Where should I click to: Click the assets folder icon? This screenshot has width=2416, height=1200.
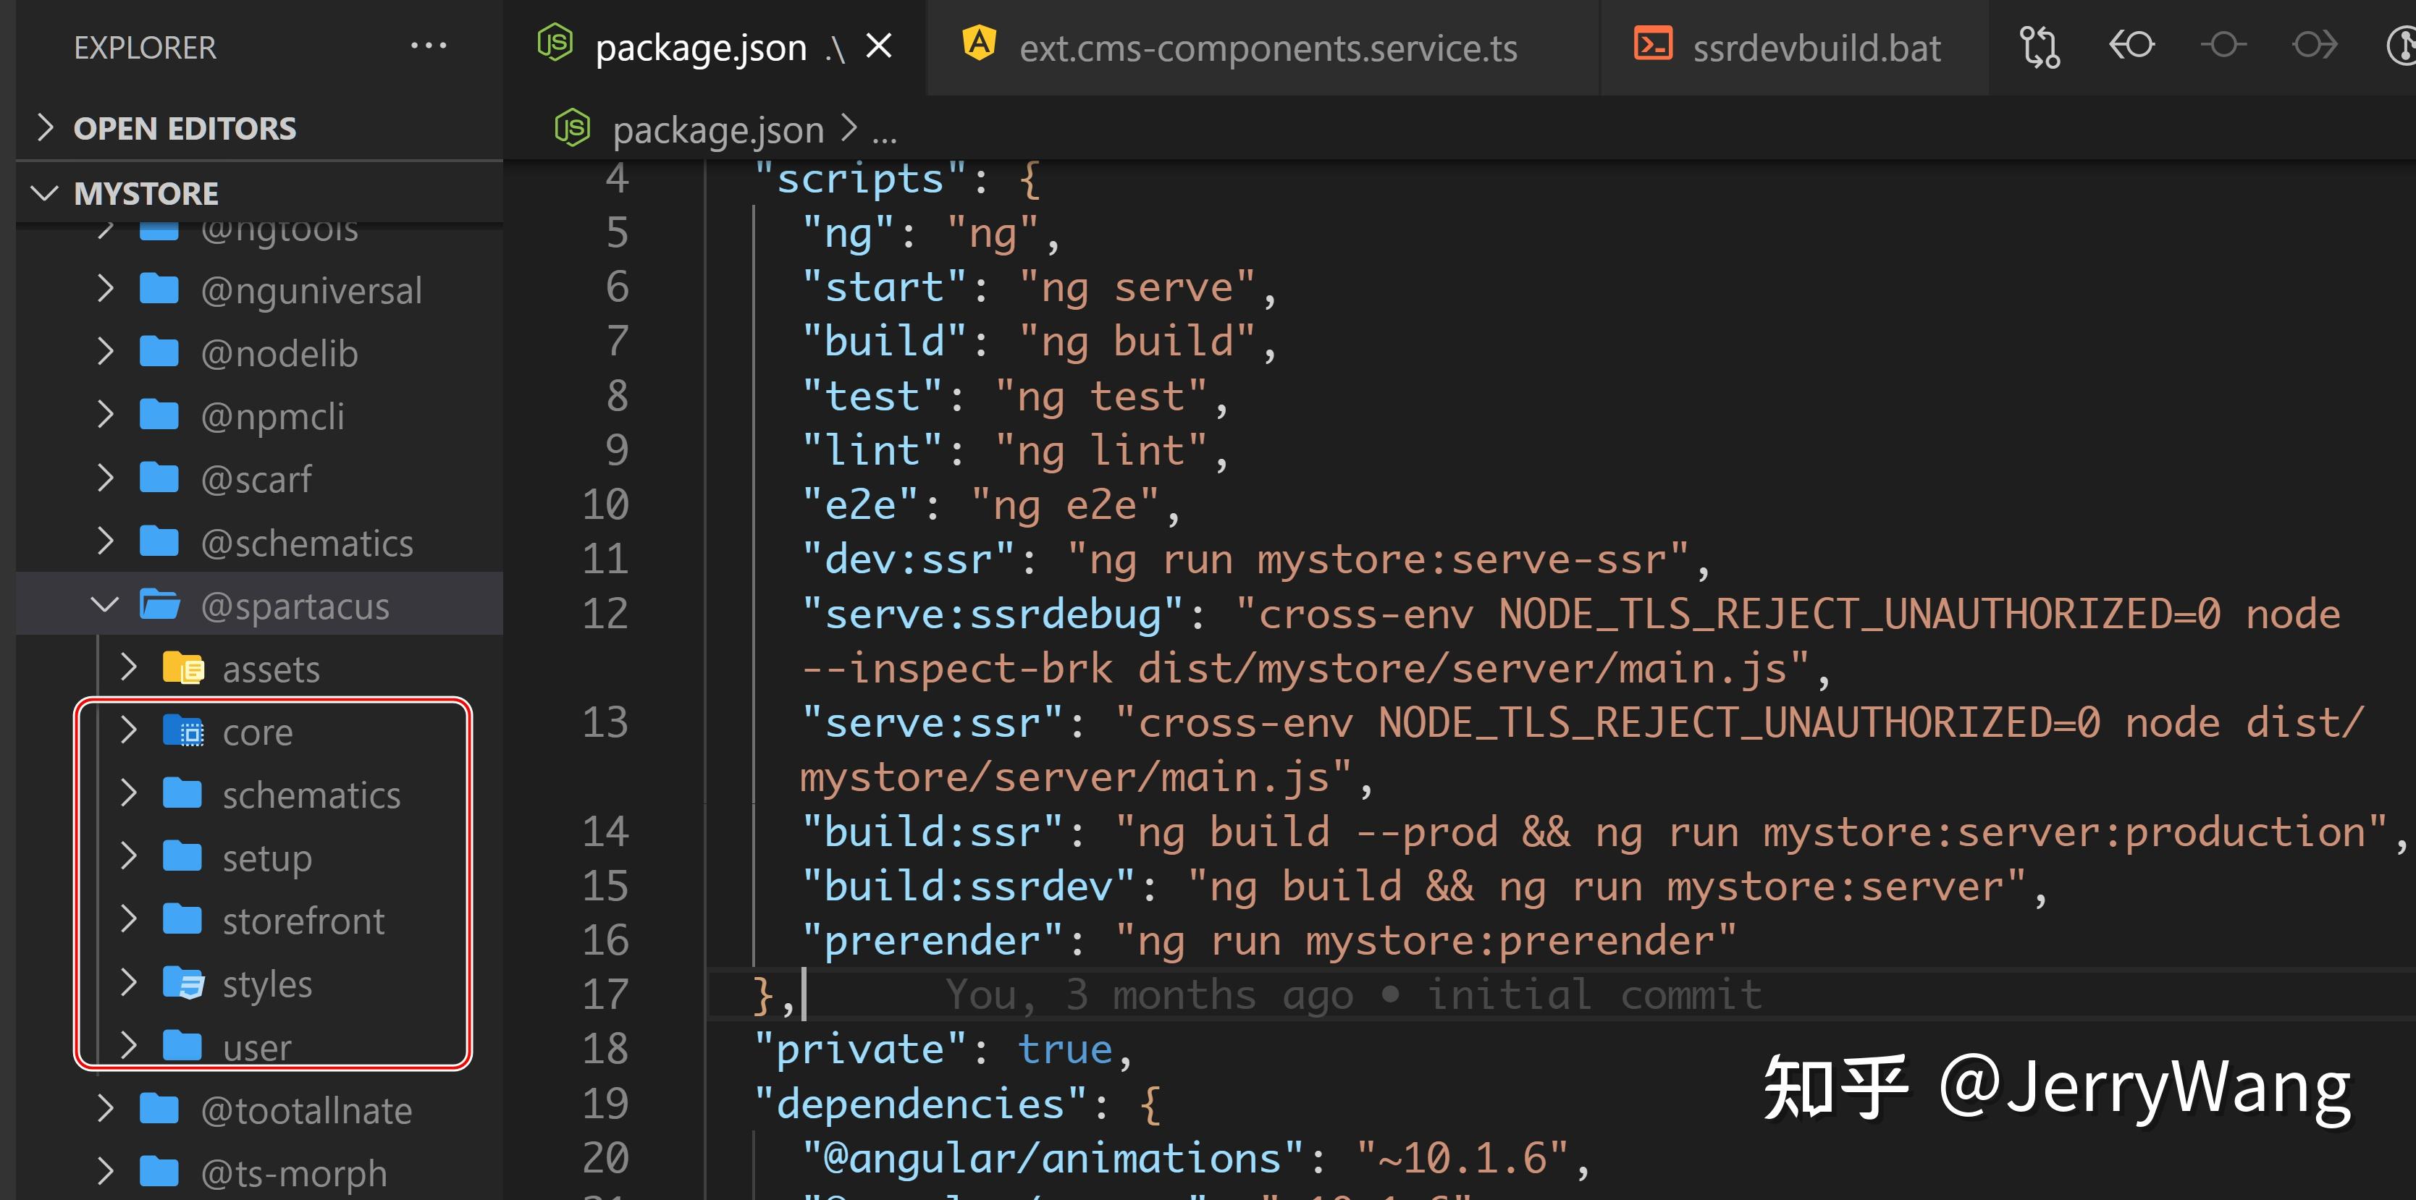(x=183, y=667)
